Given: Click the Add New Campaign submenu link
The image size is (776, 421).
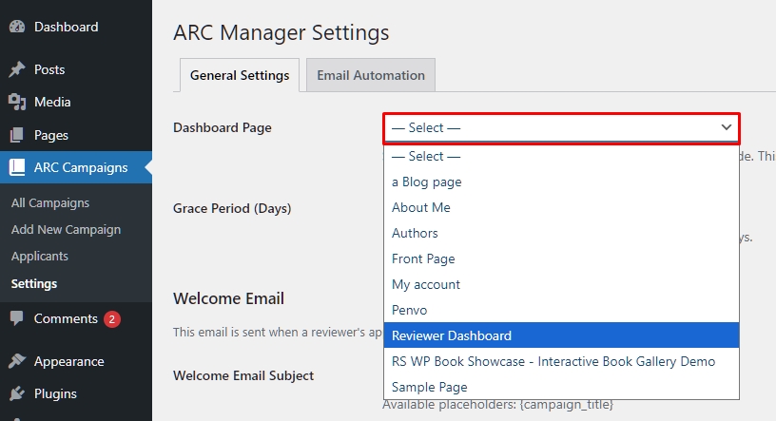Looking at the screenshot, I should point(66,230).
